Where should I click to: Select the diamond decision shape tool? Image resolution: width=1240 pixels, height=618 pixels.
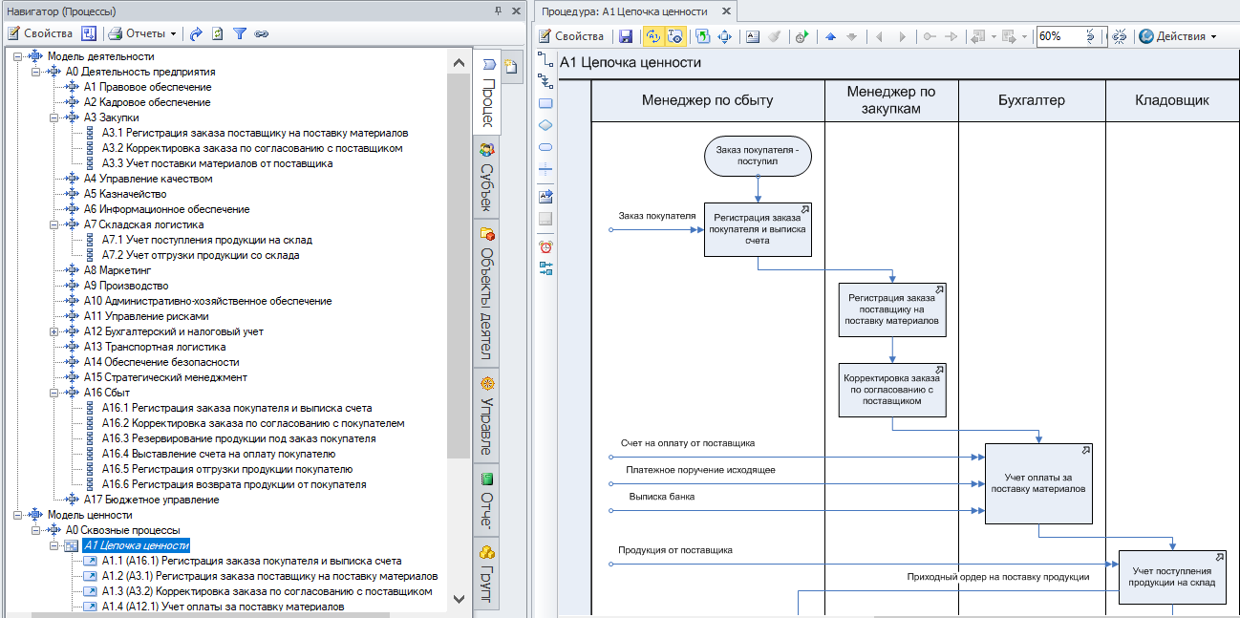[x=545, y=125]
